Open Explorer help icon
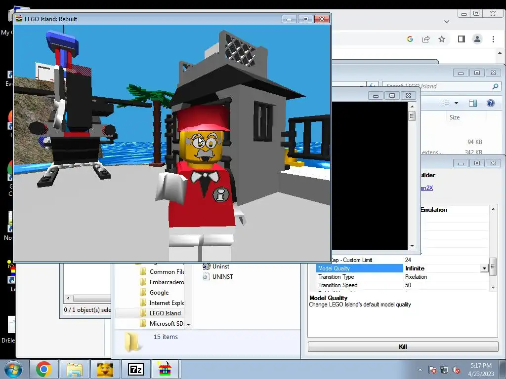This screenshot has height=379, width=506. (x=490, y=103)
